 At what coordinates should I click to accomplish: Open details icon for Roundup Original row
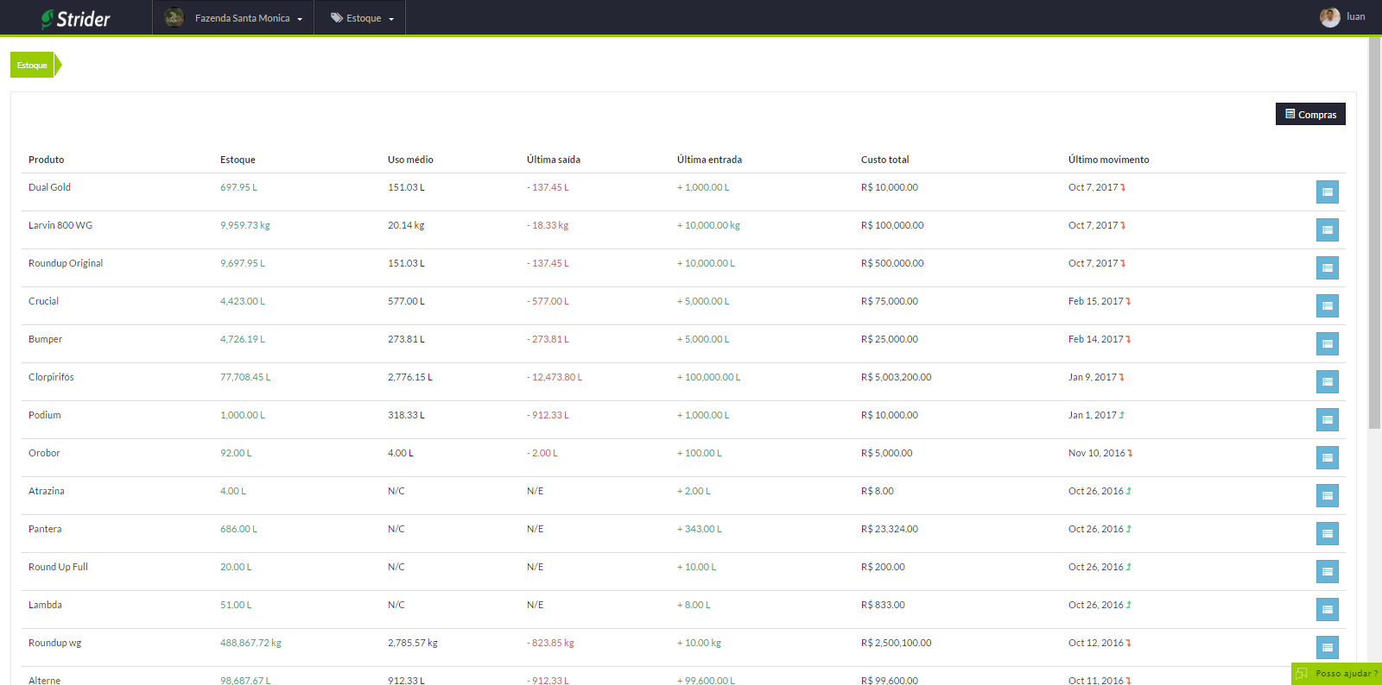(1327, 267)
